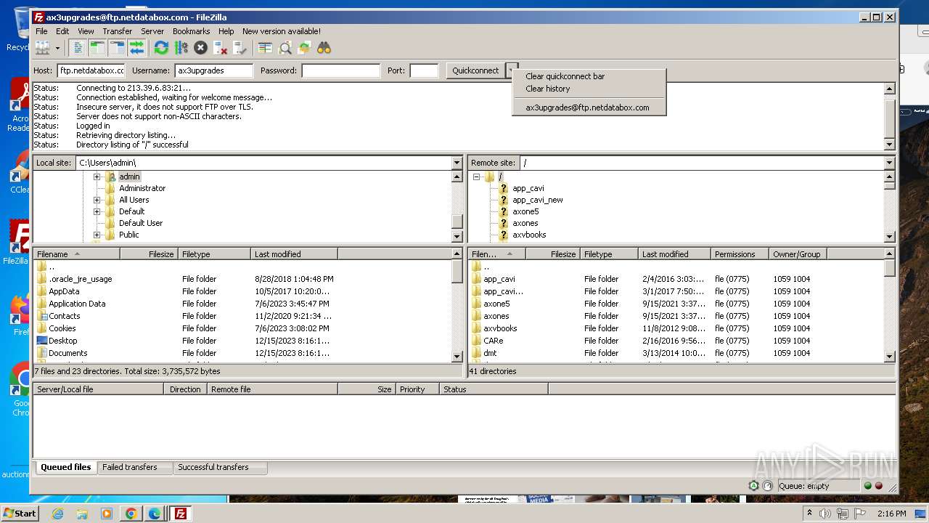Expand the Public folder tree node
This screenshot has width=929, height=523.
click(x=97, y=235)
